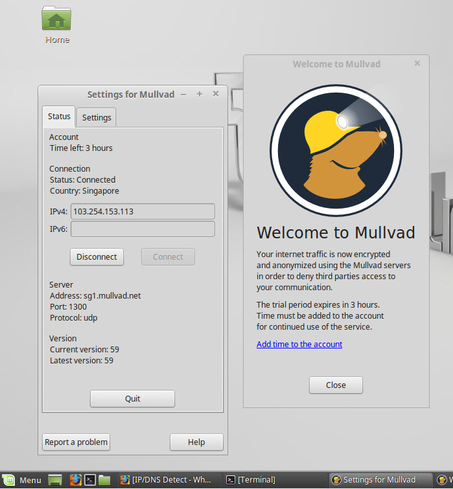Click the 'Country: Singapore' text

[x=84, y=191]
